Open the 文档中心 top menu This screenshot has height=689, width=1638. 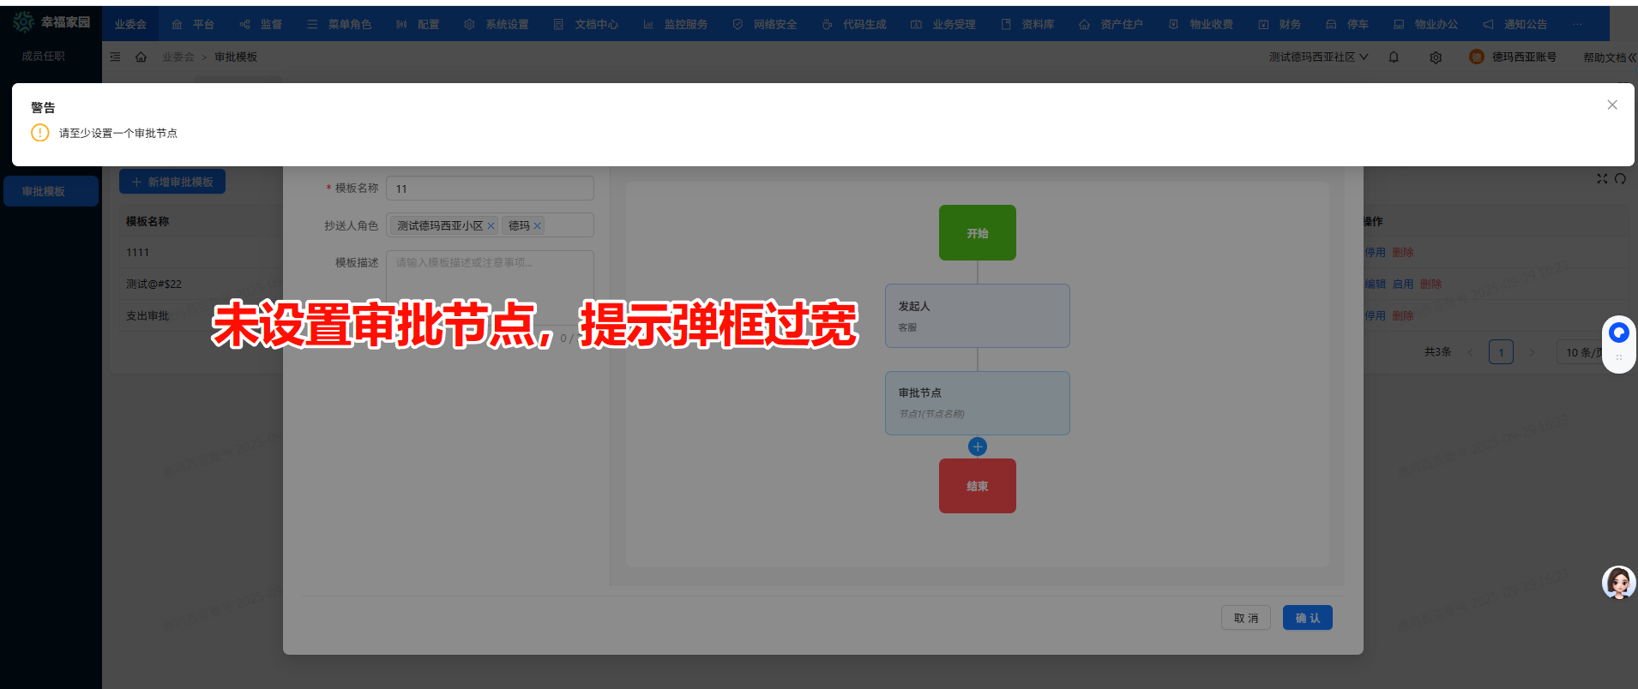click(x=586, y=24)
